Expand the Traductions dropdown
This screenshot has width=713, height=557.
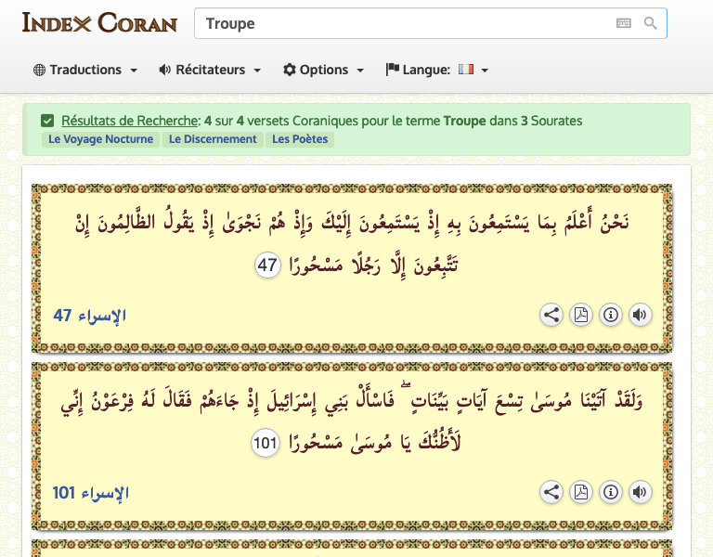[x=85, y=70]
